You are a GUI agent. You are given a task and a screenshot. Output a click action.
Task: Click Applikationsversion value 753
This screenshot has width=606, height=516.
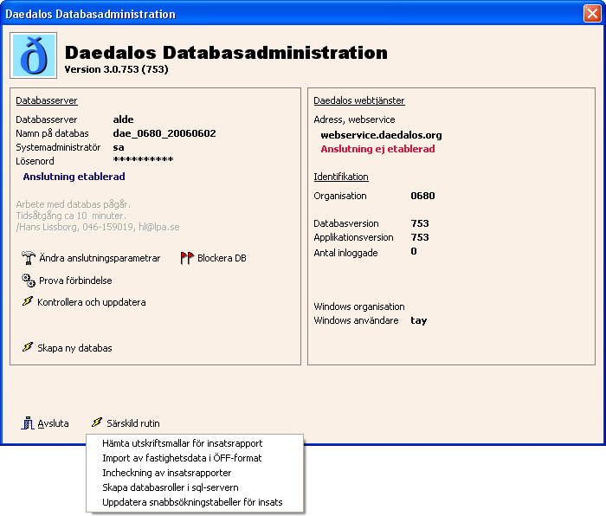click(420, 237)
